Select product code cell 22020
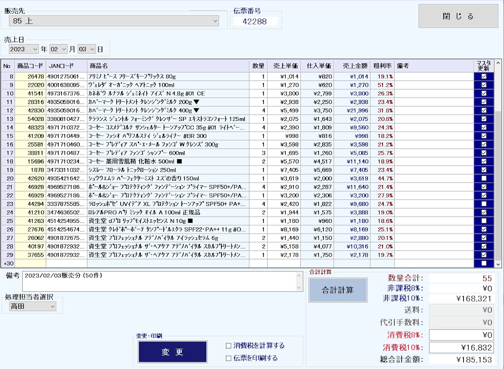 point(30,85)
